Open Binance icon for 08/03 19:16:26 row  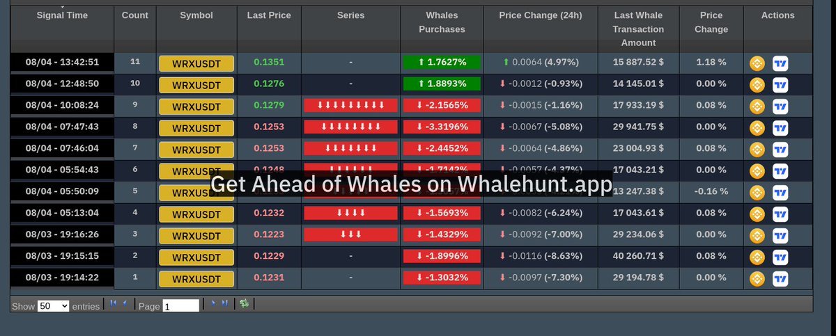[x=757, y=236]
